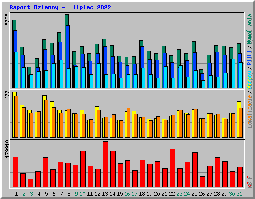Click day label 3 on x-axis
Screen dimensions: 255x199
31,194
